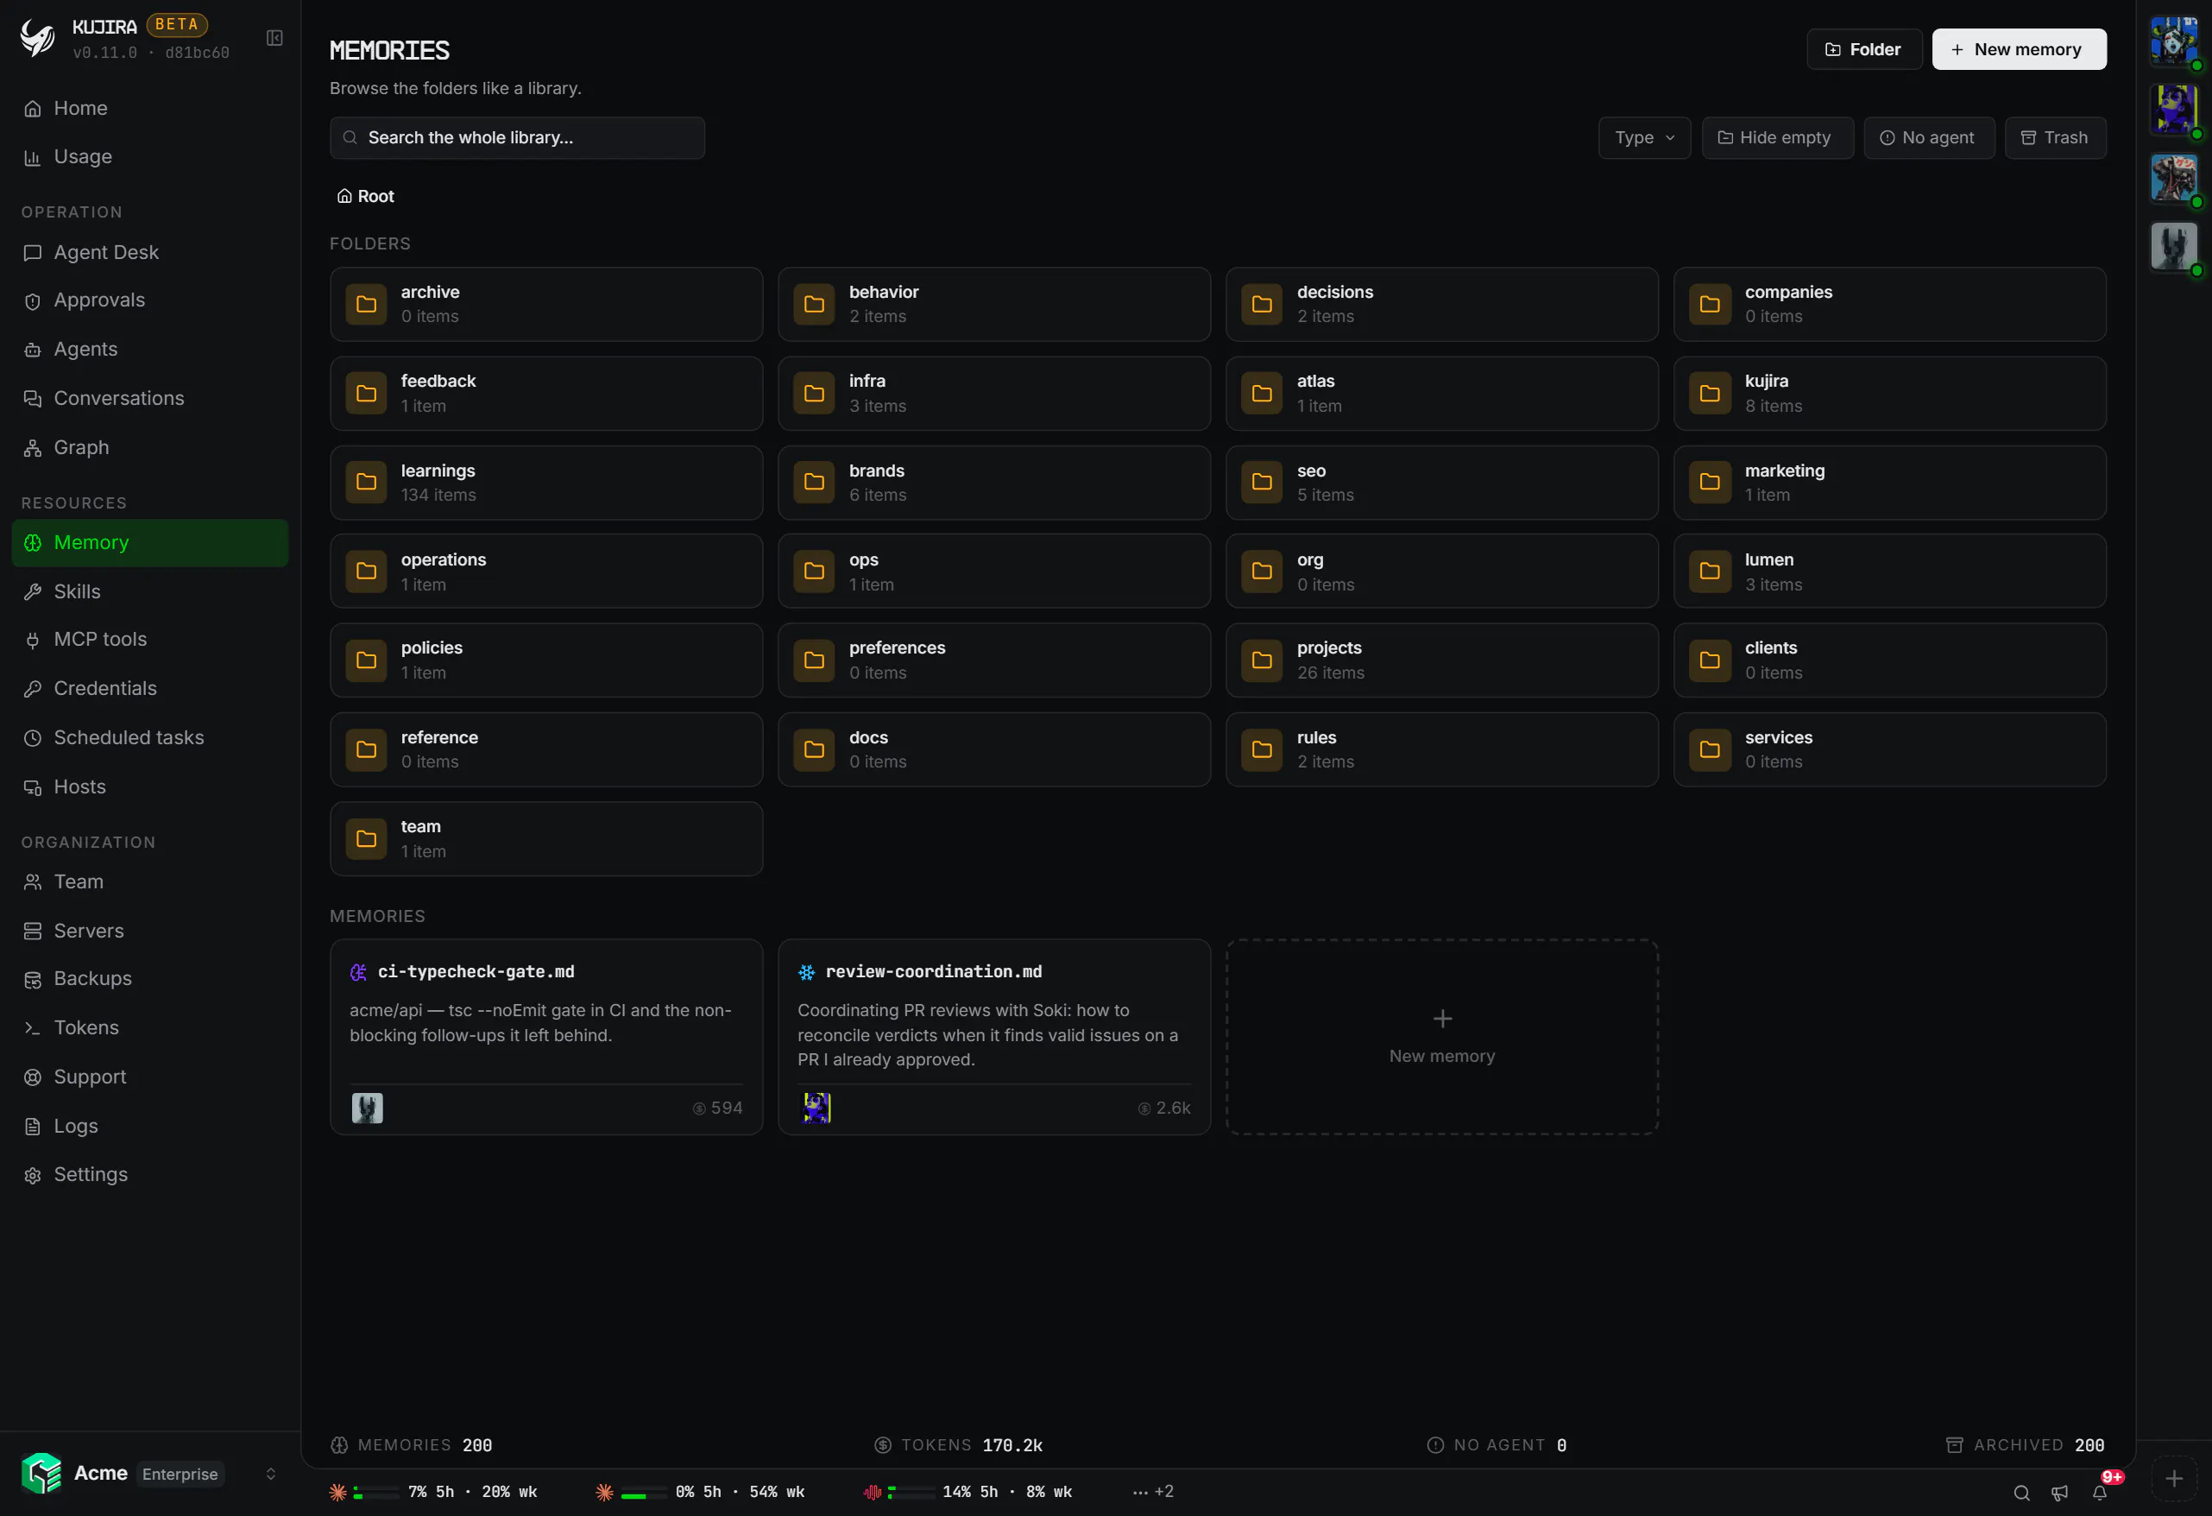Click MEMORIES 200 status entry
Viewport: 2212px width, 1516px height.
click(411, 1444)
